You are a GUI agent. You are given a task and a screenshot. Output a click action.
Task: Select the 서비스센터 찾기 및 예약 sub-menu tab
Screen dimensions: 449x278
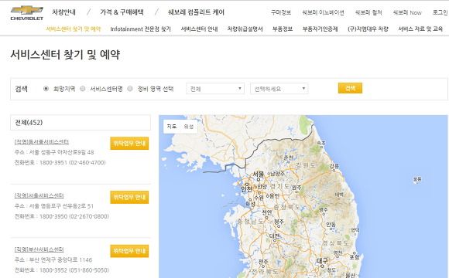[74, 29]
